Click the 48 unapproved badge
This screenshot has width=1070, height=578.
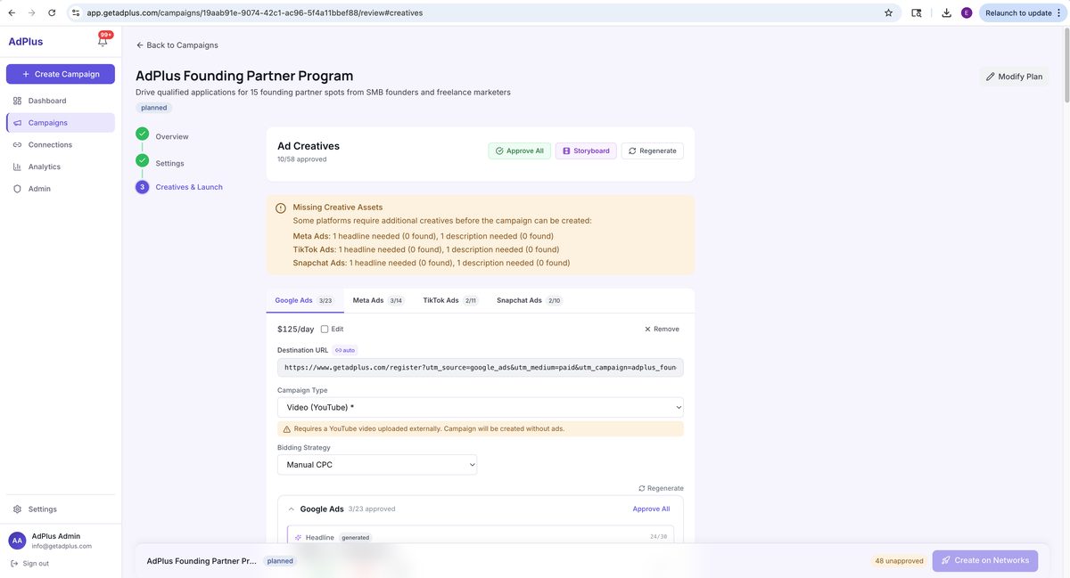[x=899, y=561]
